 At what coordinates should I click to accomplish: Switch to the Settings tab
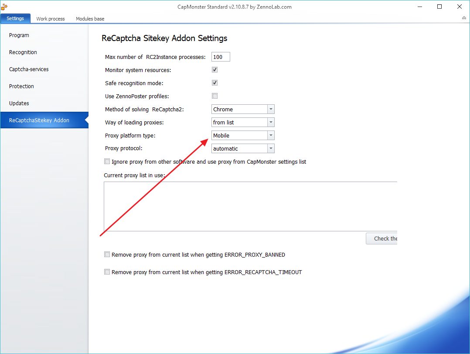pos(15,18)
